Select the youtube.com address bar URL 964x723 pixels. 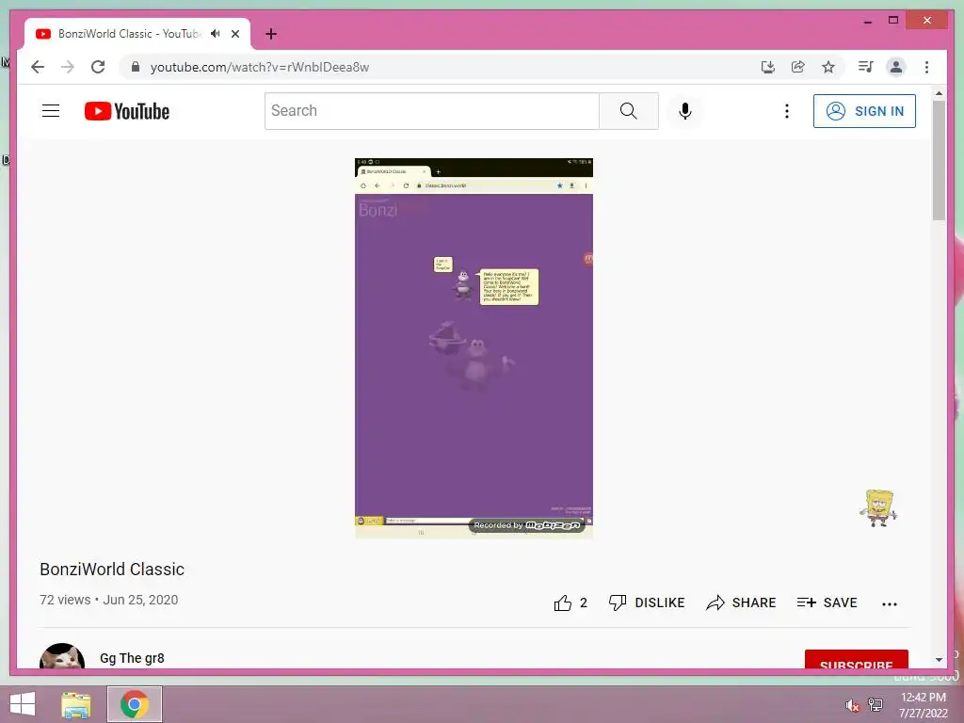pos(260,67)
